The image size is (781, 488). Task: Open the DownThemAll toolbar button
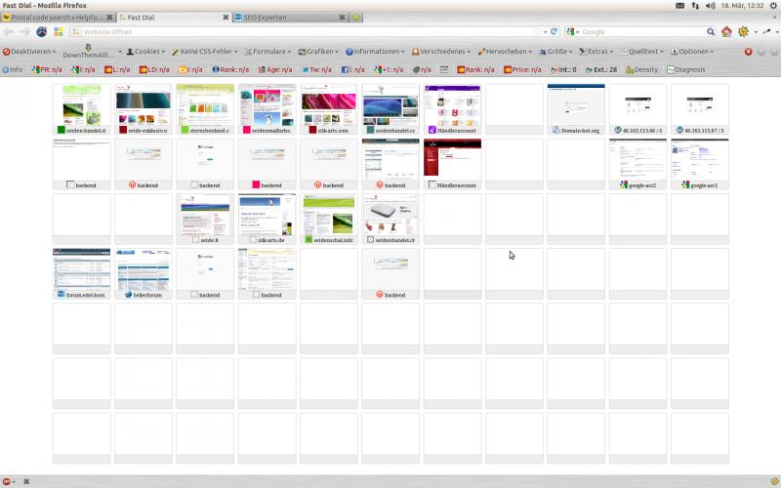pyautogui.click(x=89, y=51)
